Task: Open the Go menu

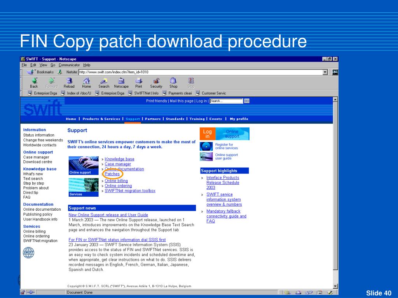Action: (x=53, y=65)
